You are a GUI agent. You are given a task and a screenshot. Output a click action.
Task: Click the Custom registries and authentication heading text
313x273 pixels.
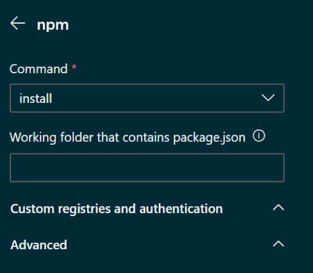coord(117,209)
